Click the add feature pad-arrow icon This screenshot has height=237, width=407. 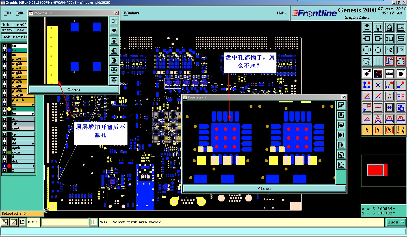tap(367, 74)
